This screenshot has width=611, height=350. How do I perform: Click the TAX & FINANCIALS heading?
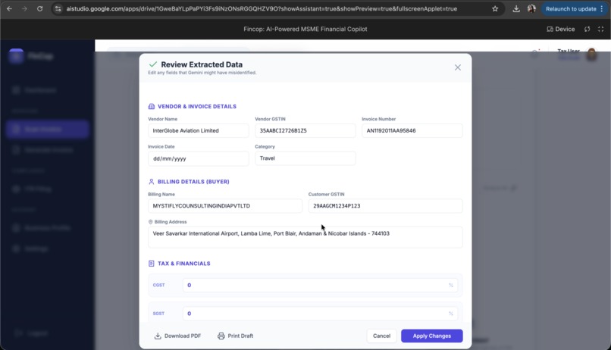(x=184, y=264)
